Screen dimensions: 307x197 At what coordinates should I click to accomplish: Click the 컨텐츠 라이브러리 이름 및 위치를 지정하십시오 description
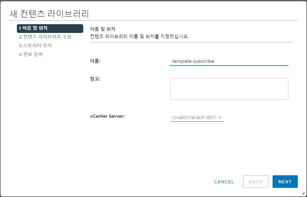click(139, 36)
